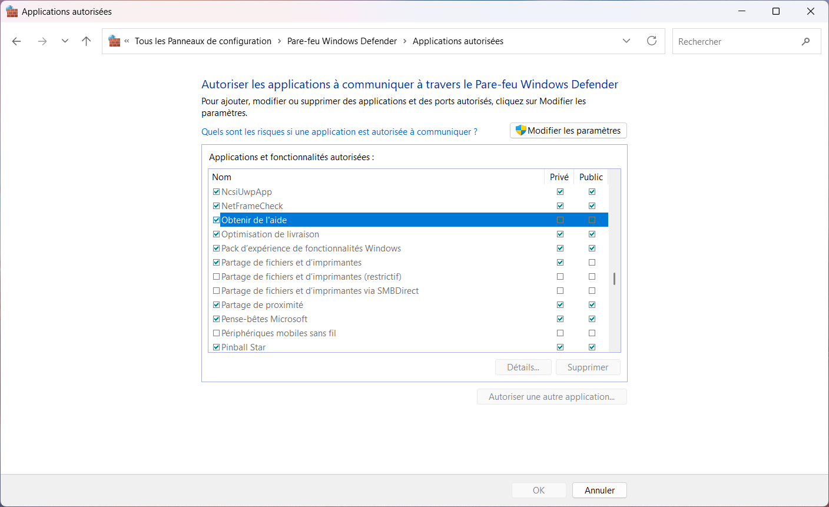829x507 pixels.
Task: Click the search magnifier icon
Action: click(805, 41)
